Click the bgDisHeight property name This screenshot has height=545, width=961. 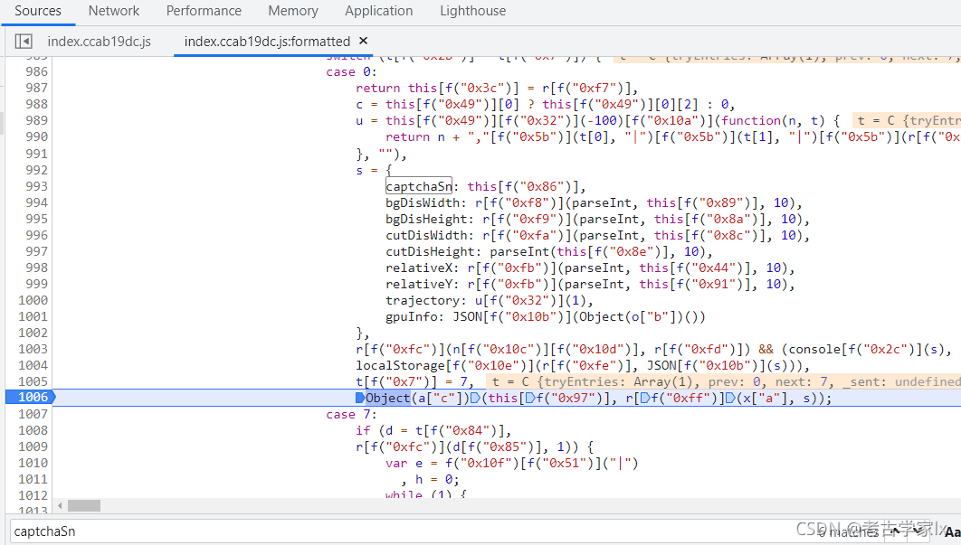(426, 219)
